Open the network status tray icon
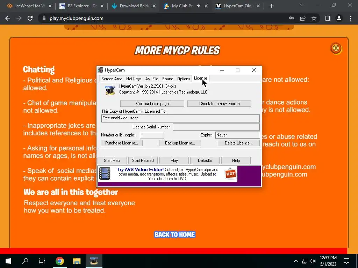This screenshot has width=358, height=268. tap(305, 261)
